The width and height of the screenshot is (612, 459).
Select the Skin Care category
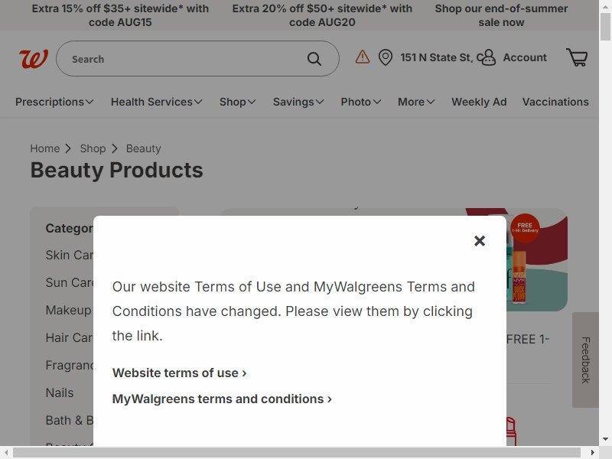click(x=70, y=255)
